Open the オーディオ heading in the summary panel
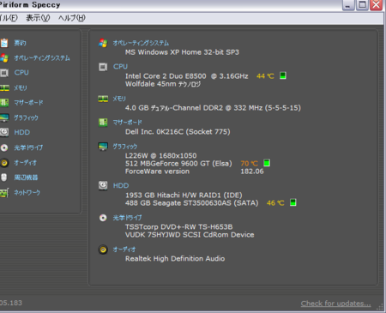386x313 pixels. point(124,250)
